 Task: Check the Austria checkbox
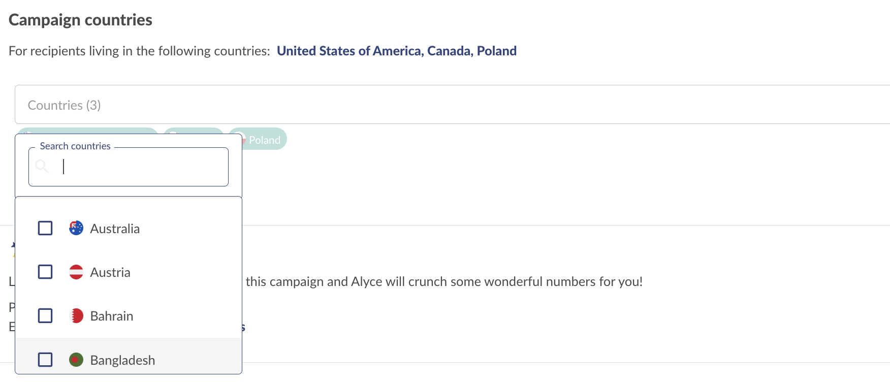(x=45, y=272)
